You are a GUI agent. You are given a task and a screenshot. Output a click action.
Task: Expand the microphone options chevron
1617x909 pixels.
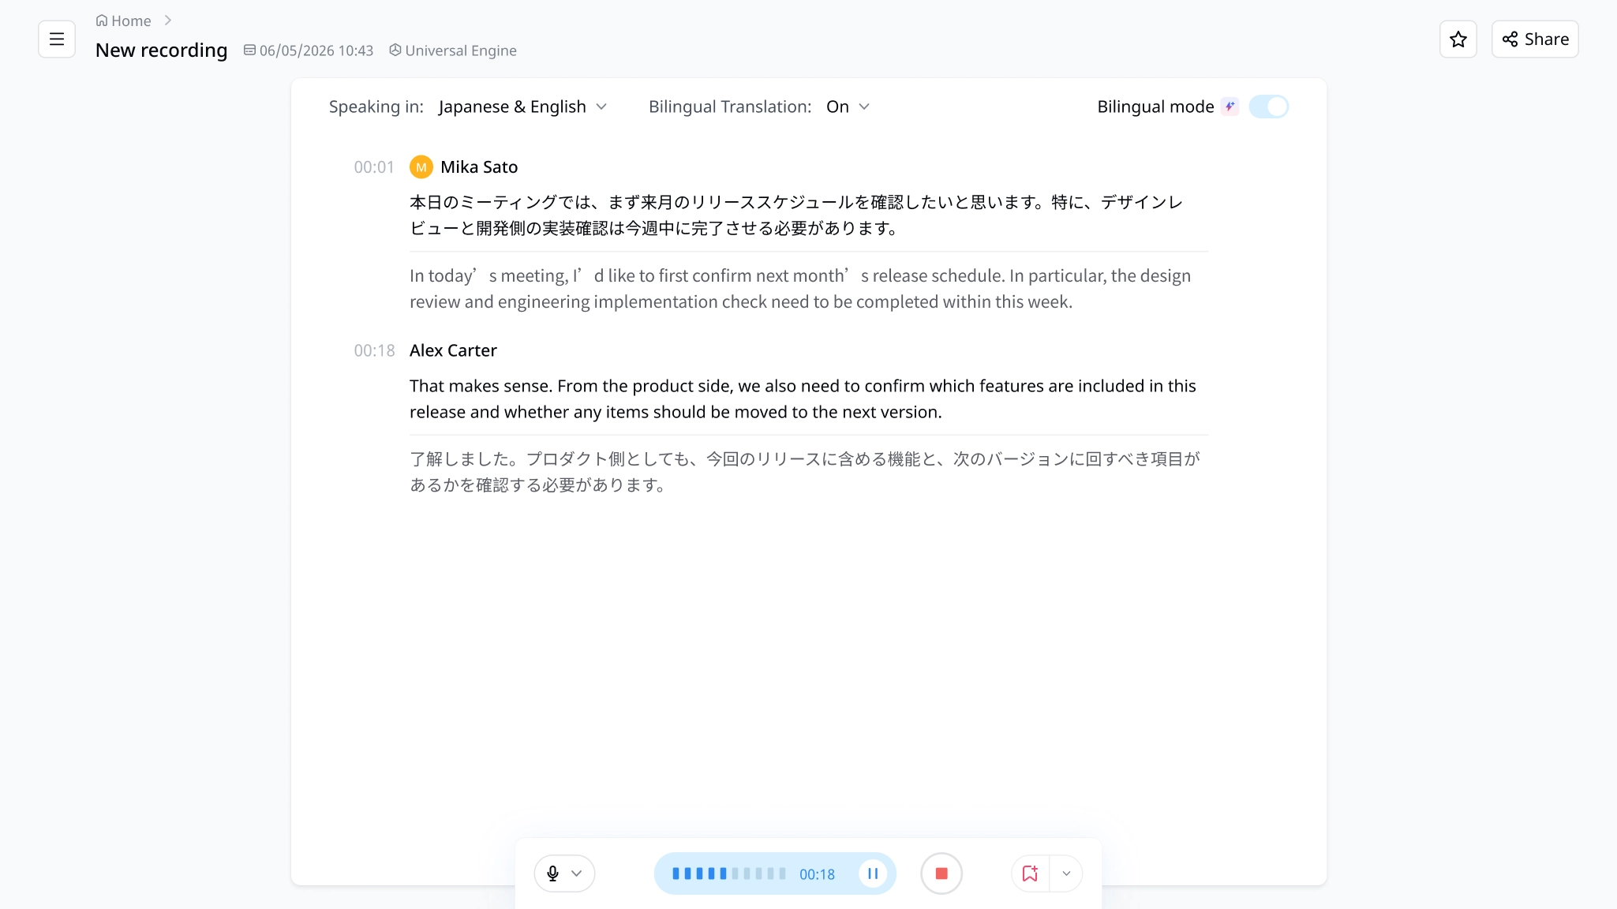pos(577,873)
